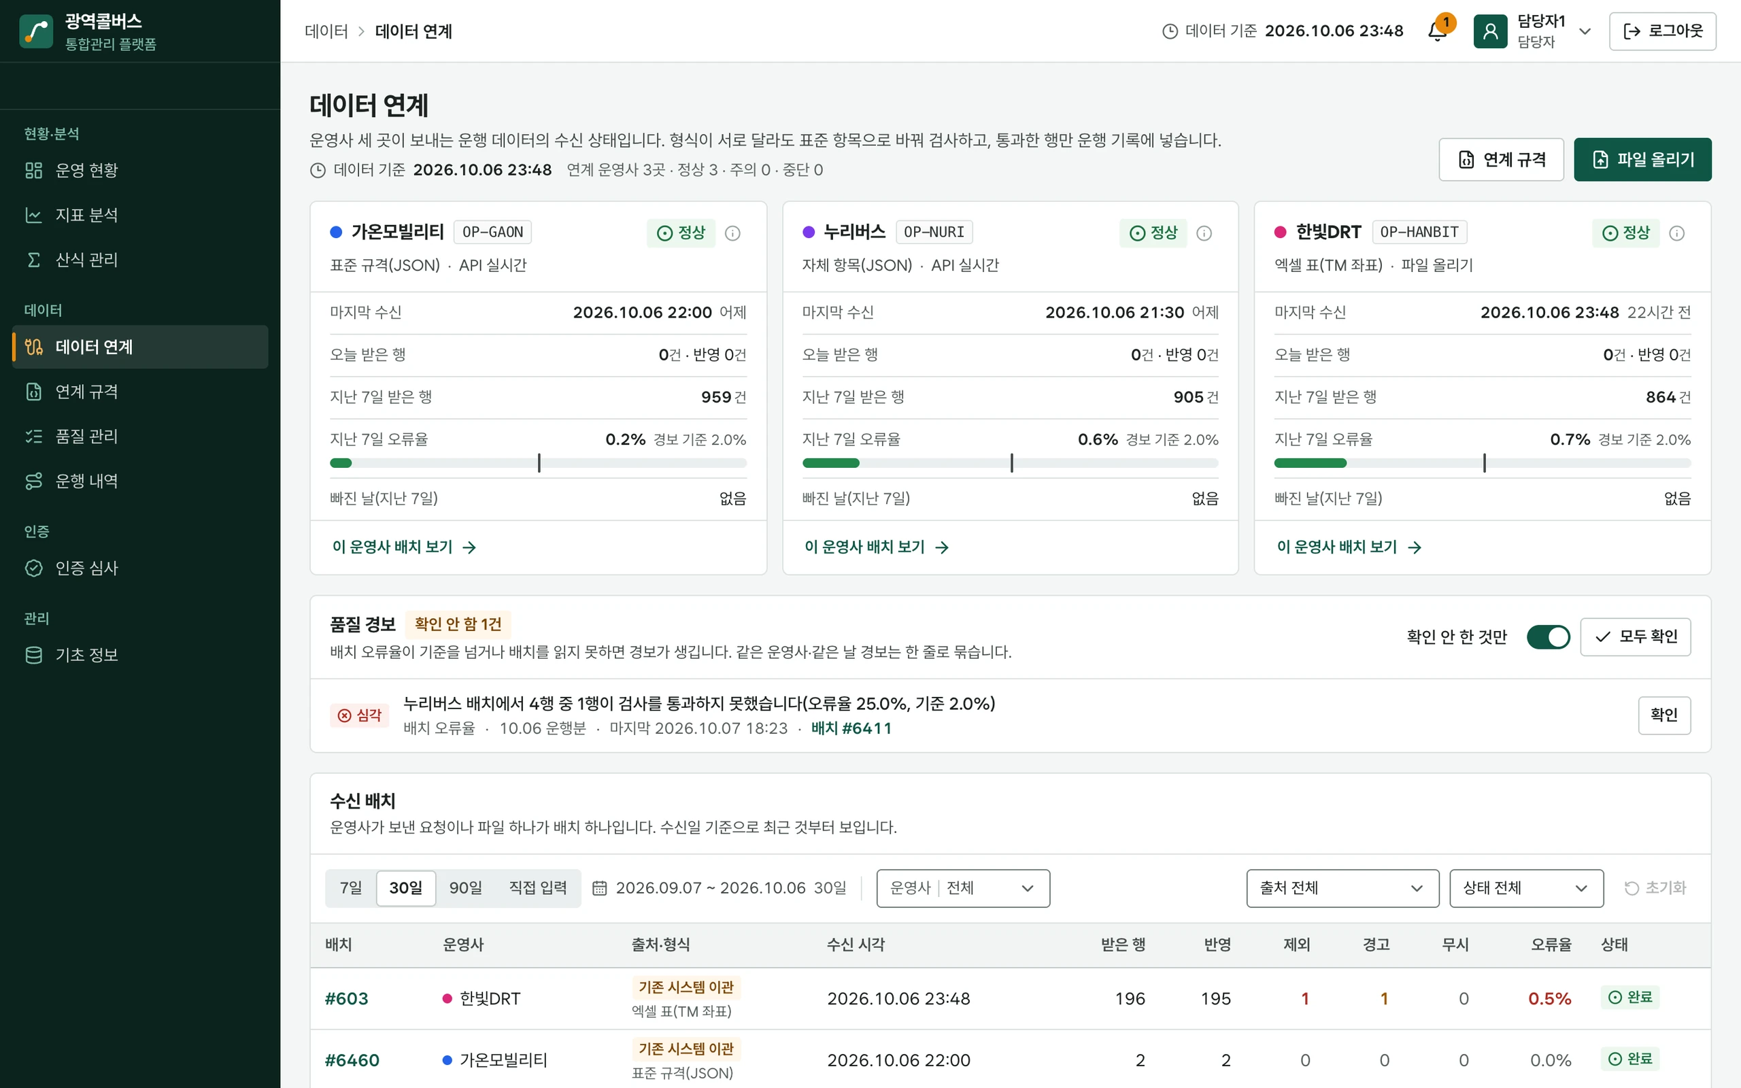The width and height of the screenshot is (1741, 1088).
Task: Open batch #6460 in the table
Action: 352,1061
